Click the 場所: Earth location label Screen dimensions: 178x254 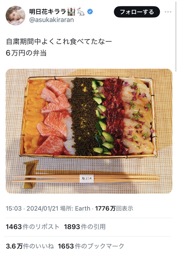75,208
